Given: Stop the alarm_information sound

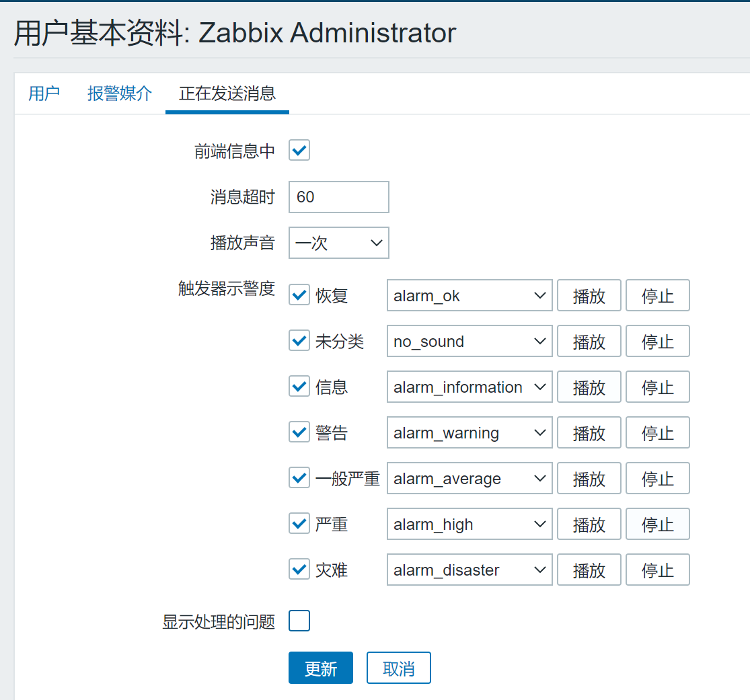Looking at the screenshot, I should point(658,387).
